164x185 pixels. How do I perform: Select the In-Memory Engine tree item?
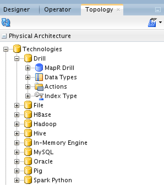(x=61, y=143)
